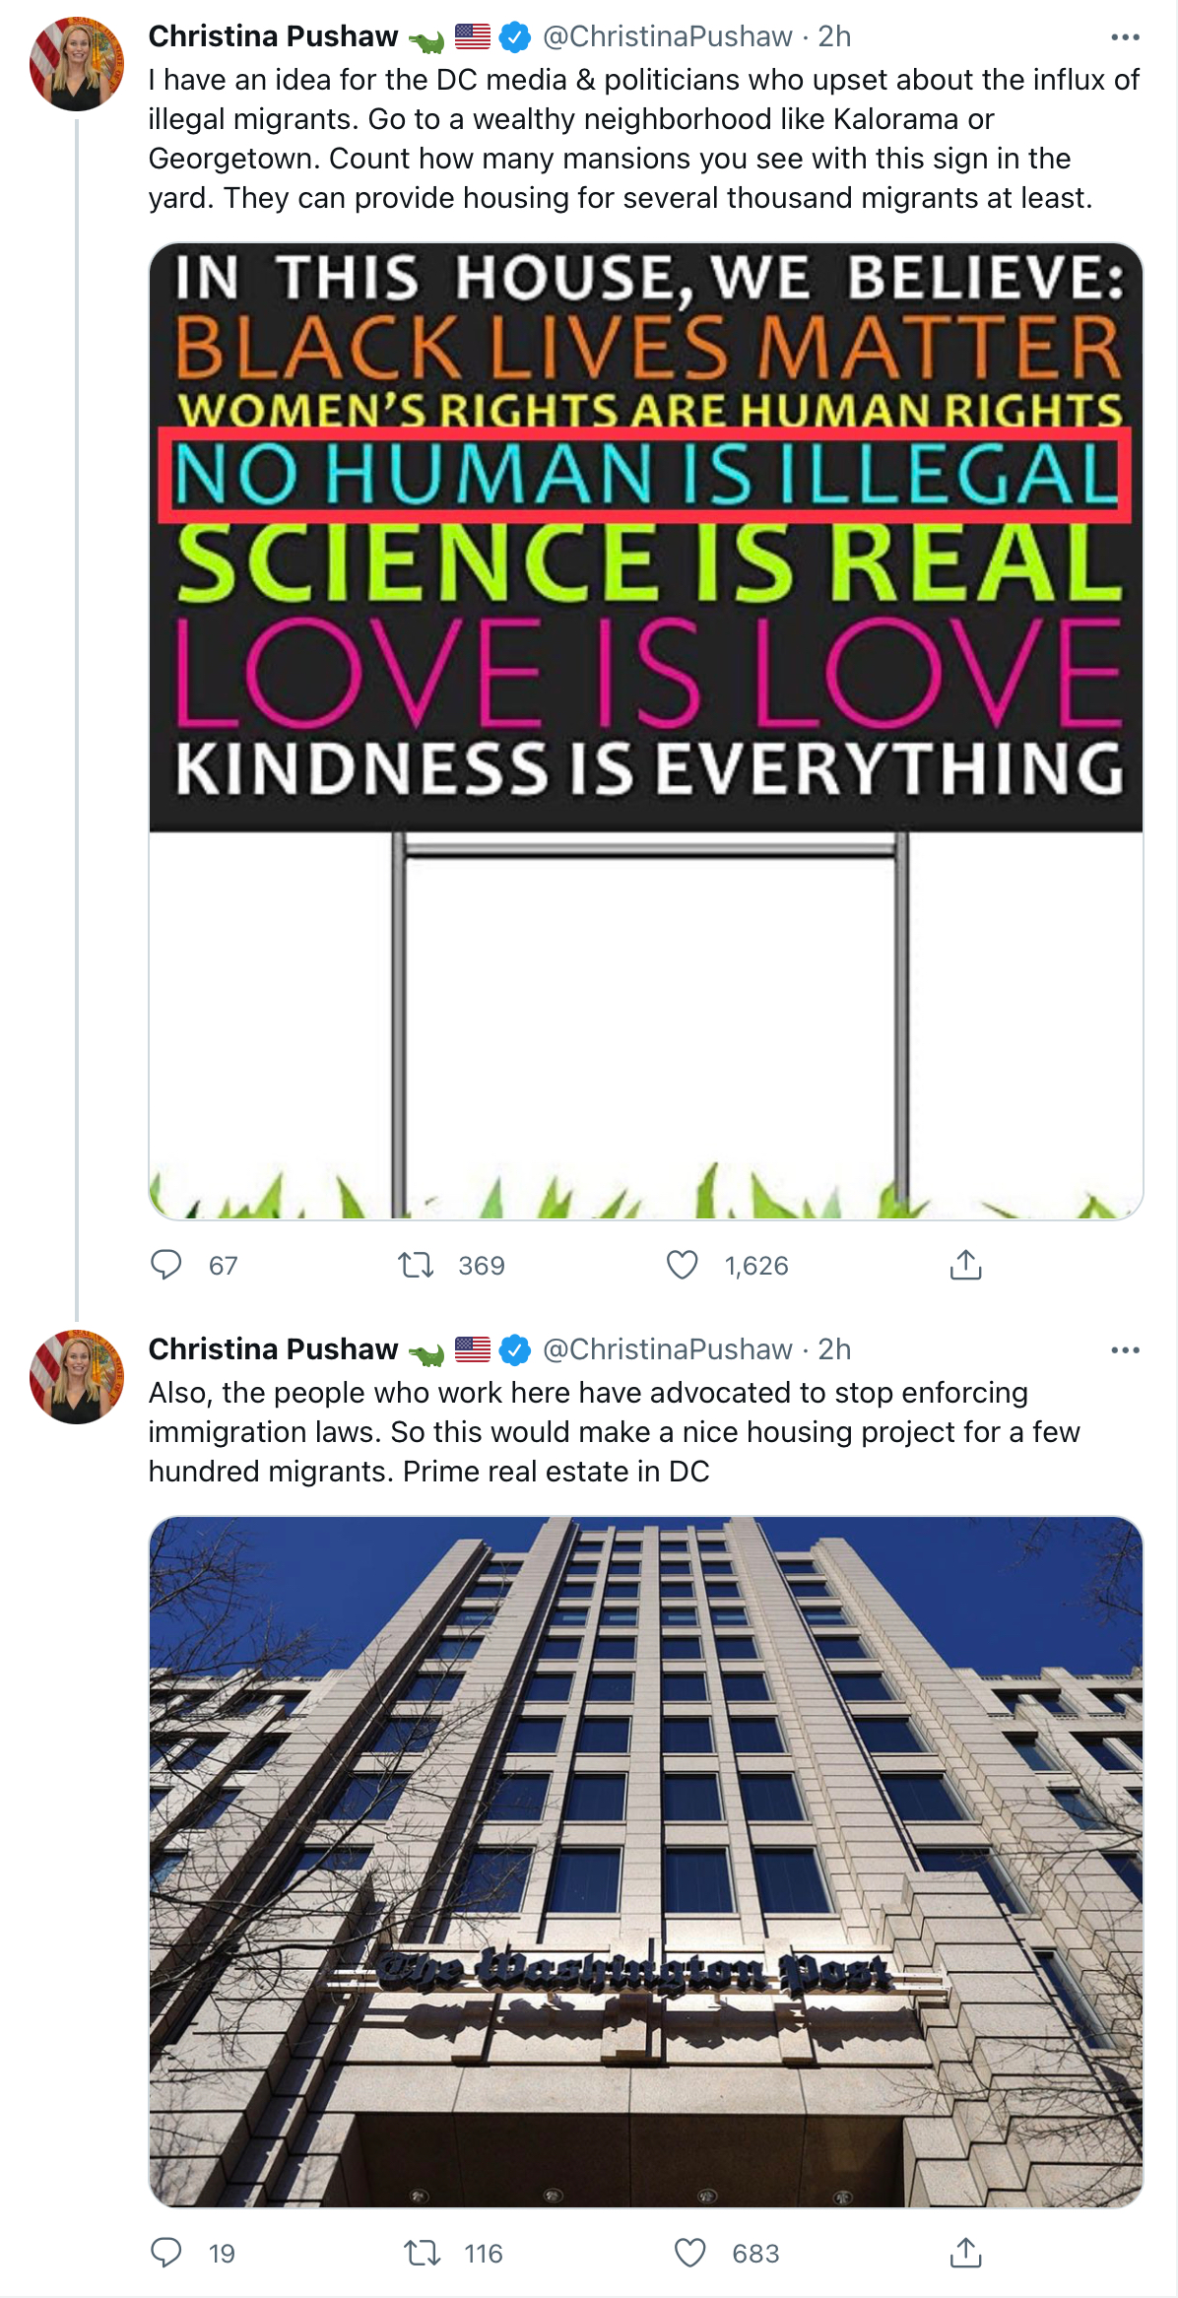Like the tweet with 1,626 likes

pyautogui.click(x=682, y=1265)
